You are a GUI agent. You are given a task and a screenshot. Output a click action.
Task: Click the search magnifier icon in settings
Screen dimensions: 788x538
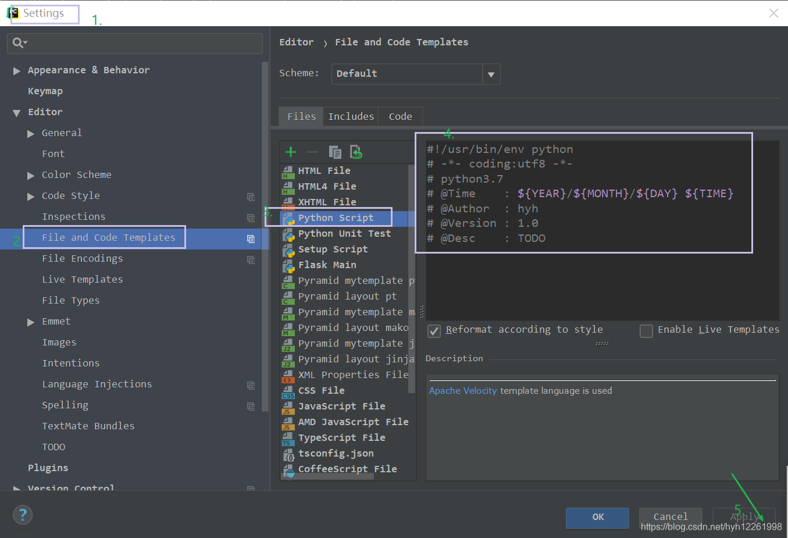19,42
